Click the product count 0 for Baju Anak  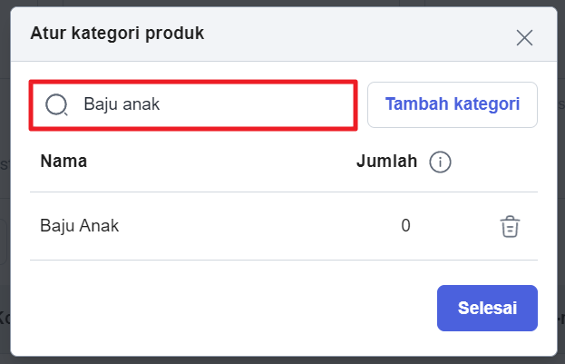click(x=405, y=225)
